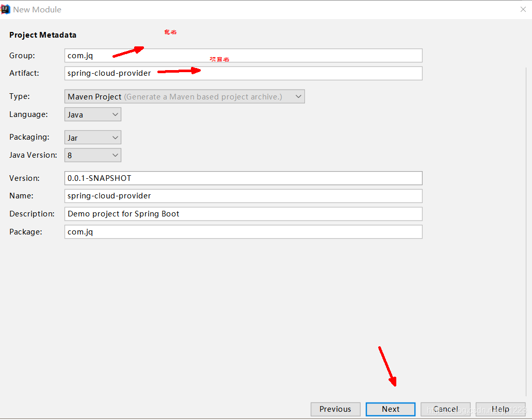This screenshot has height=420, width=532.
Task: Click the Package: label
Action: (x=26, y=232)
